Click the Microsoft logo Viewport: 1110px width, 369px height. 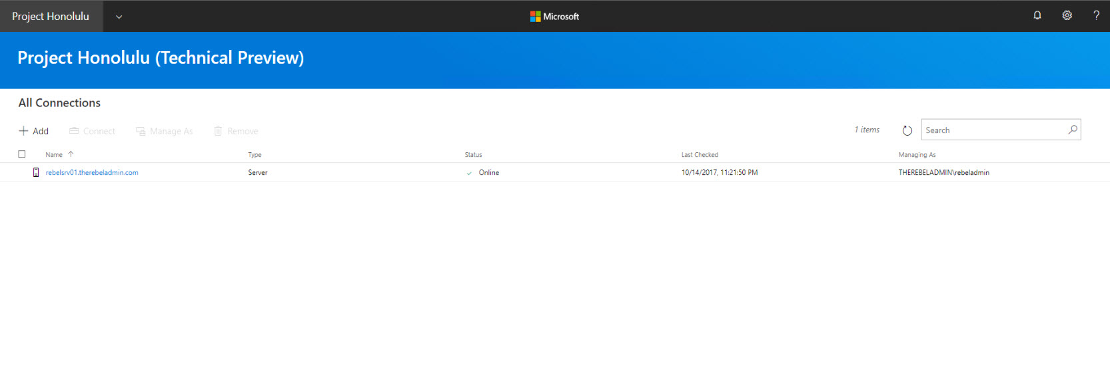click(554, 17)
